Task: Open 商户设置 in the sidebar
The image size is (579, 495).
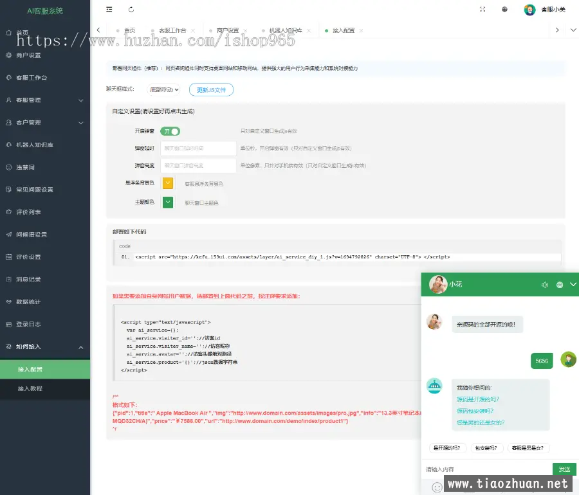Action: (44, 55)
